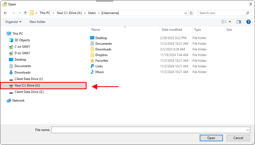Refresh the current folder view
255x145 pixels.
[x=191, y=13]
